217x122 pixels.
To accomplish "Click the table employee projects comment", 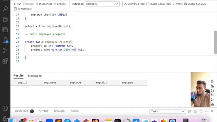I will [x=45, y=34].
